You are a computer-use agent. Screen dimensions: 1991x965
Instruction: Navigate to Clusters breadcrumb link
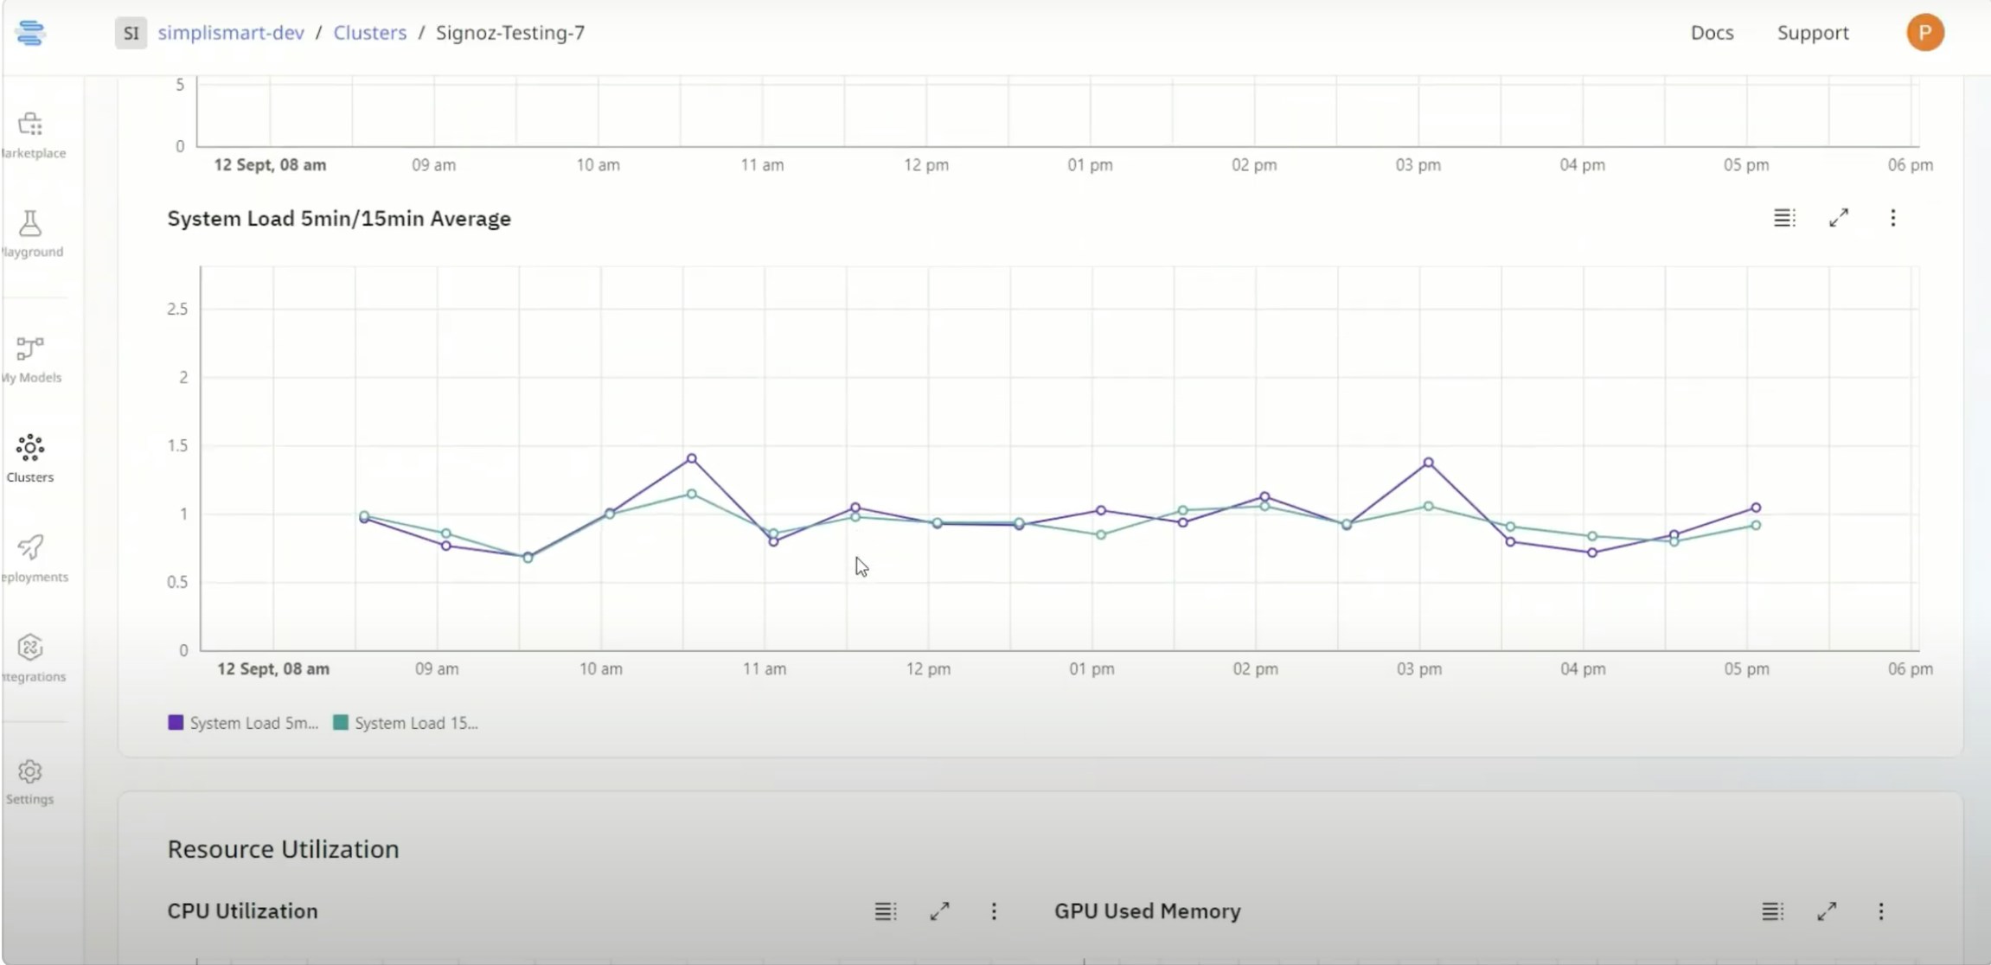[x=369, y=33]
